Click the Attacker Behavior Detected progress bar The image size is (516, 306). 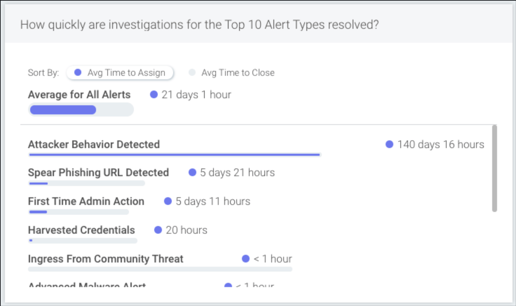point(175,154)
